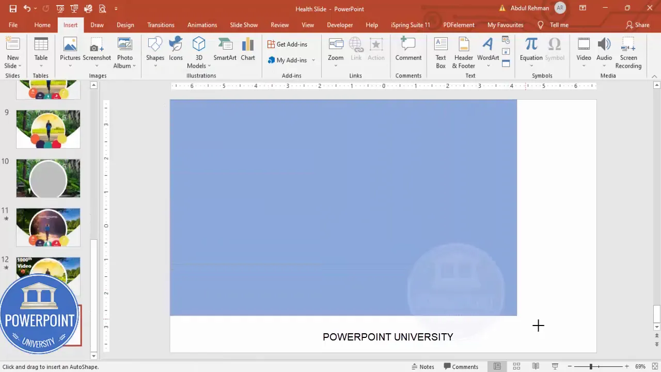Create a Photo Album

point(124,53)
